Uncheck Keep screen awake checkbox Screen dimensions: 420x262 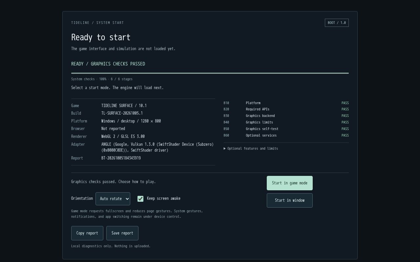(x=140, y=199)
